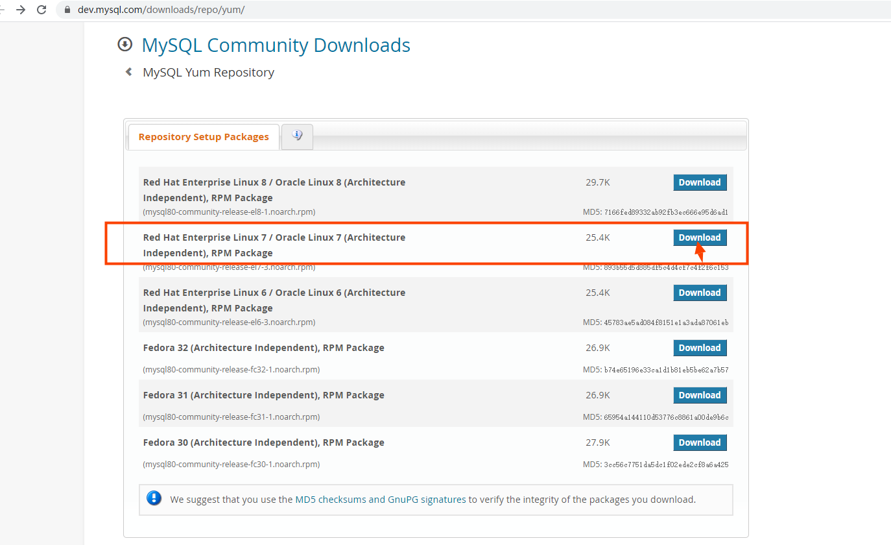The width and height of the screenshot is (891, 545).
Task: Click filename mysql80-community-release-fc30-1.noarch.rpm
Action: pos(232,465)
